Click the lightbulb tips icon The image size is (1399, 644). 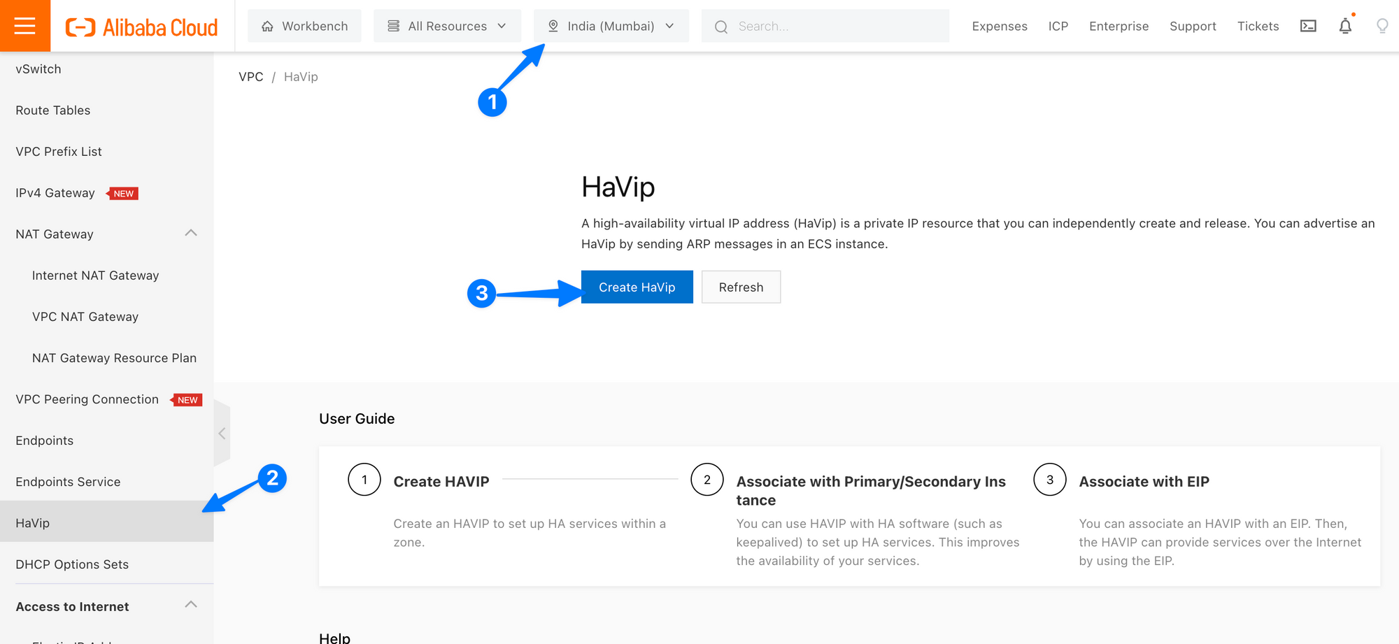click(x=1382, y=26)
